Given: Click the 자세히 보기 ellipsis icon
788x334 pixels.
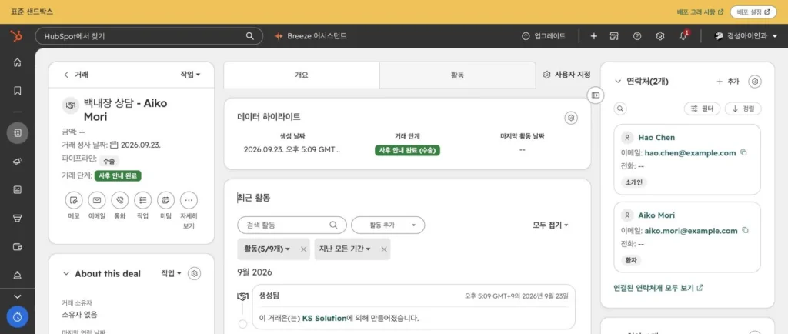Looking at the screenshot, I should pos(189,200).
